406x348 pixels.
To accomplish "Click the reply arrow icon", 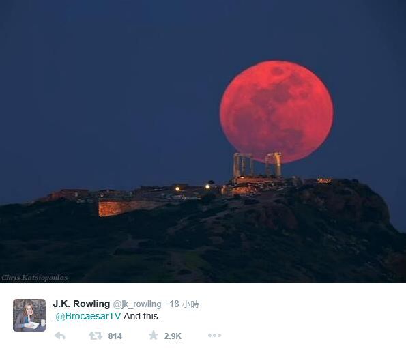I will (x=60, y=336).
